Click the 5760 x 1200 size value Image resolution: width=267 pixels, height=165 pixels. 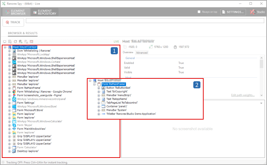click(x=161, y=47)
